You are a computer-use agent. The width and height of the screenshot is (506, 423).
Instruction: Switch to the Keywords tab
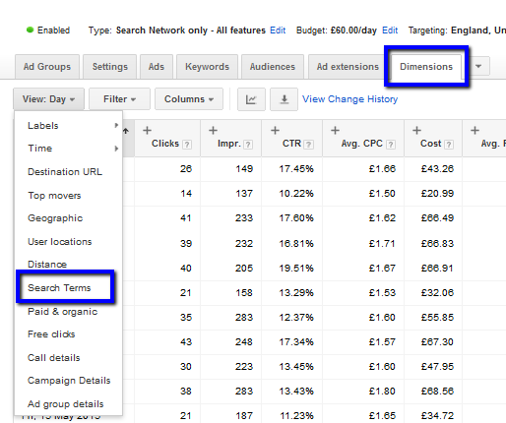tap(207, 67)
